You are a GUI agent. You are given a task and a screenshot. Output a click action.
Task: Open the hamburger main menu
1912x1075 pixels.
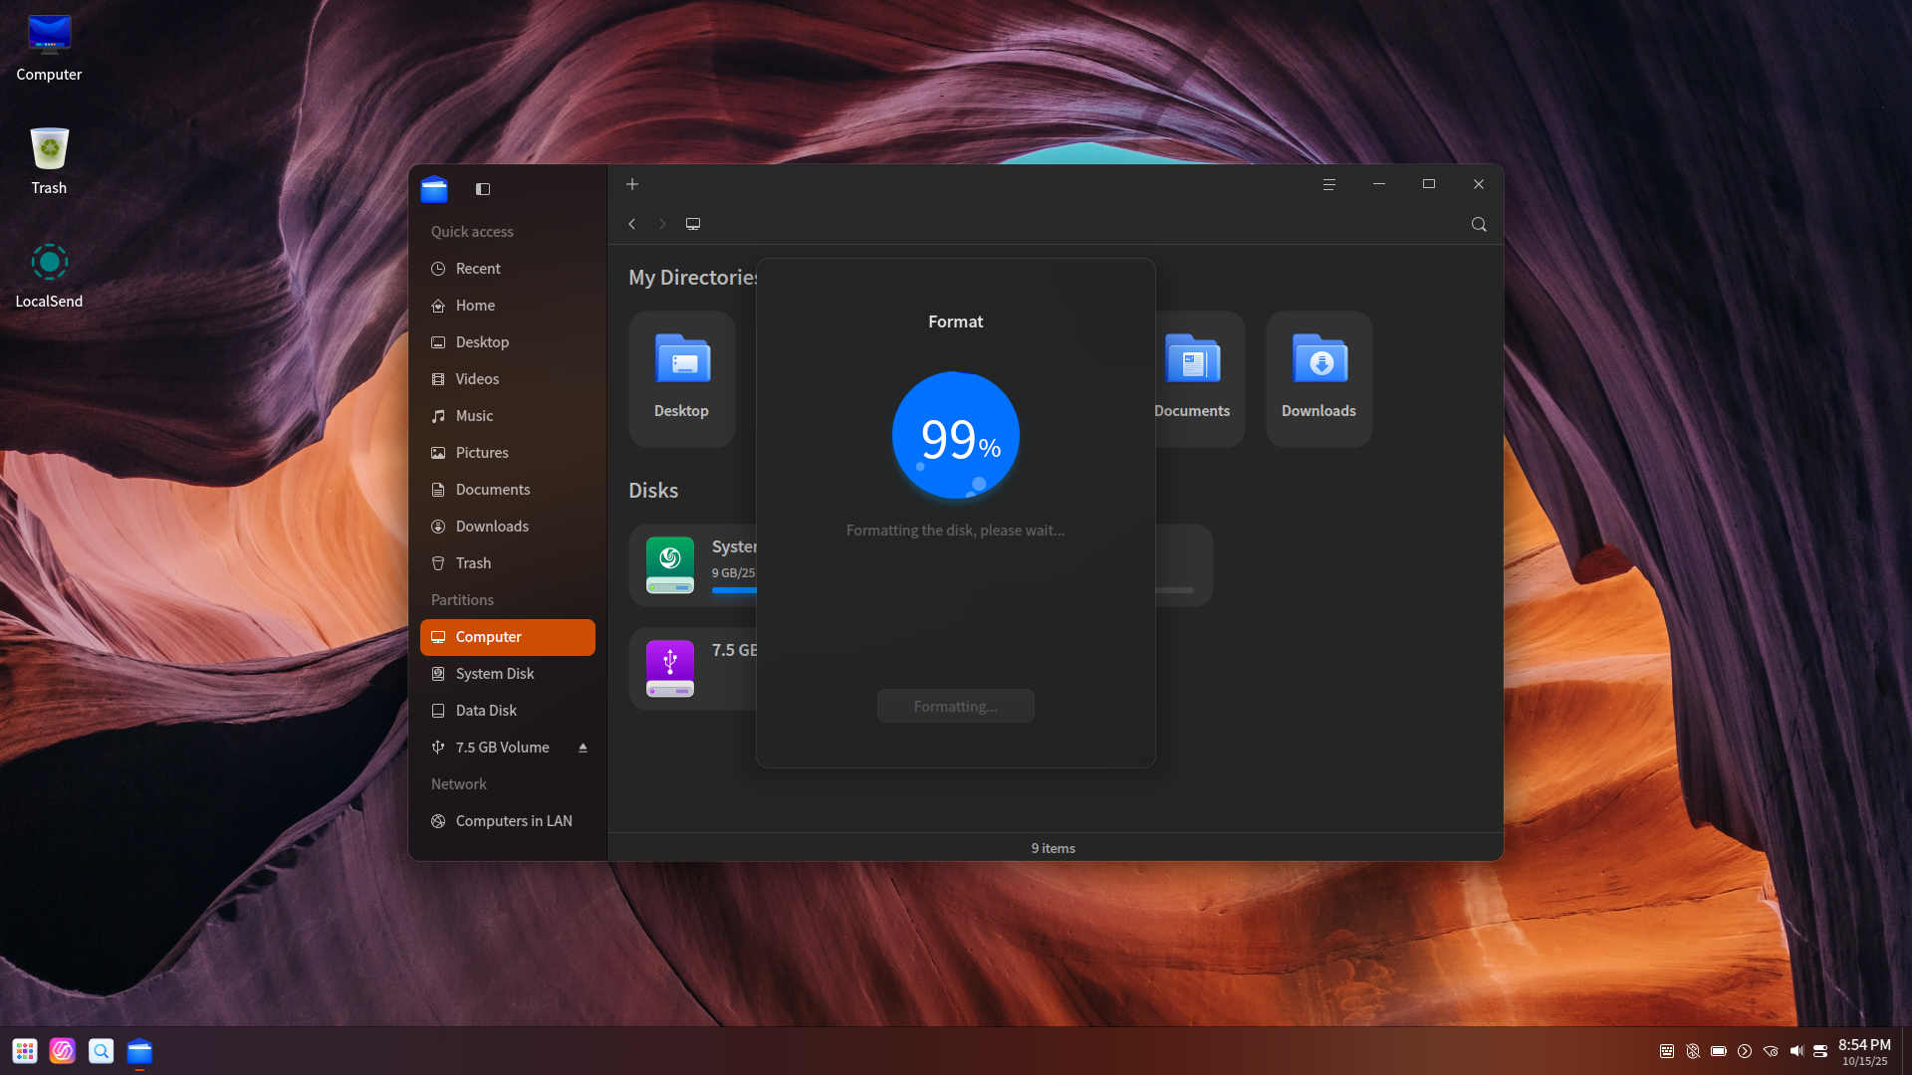(1328, 184)
